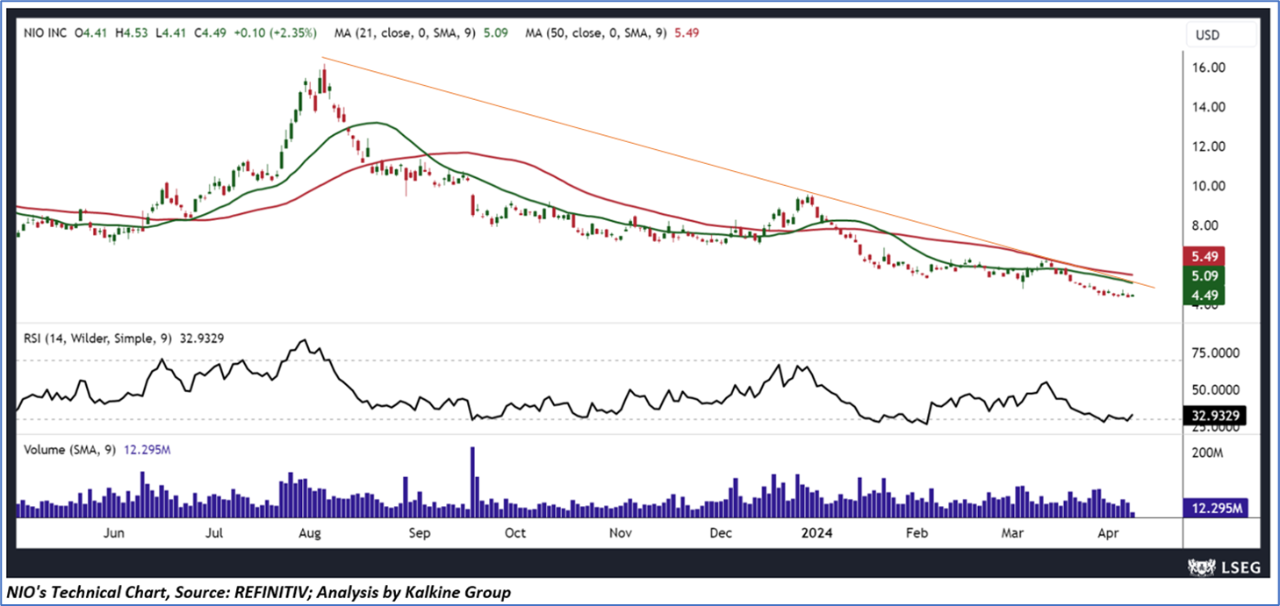Screen dimensions: 1280x606
Task: Click the 32.9329 RSI value tag on axis
Action: tap(1215, 417)
